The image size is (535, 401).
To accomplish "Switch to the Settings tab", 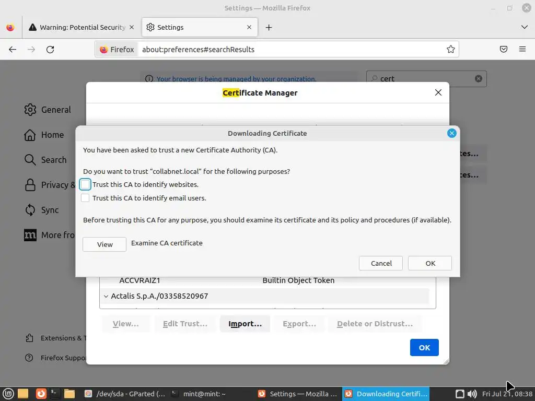I will click(x=200, y=27).
